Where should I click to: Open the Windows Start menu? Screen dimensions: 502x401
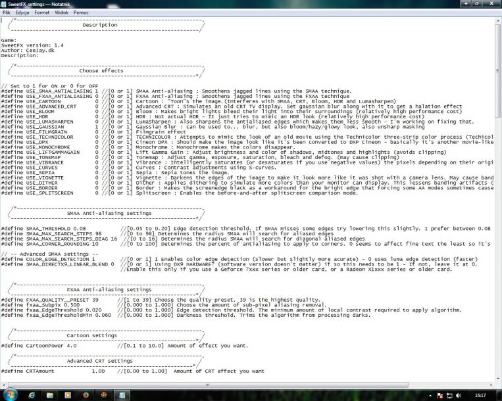tap(11, 394)
